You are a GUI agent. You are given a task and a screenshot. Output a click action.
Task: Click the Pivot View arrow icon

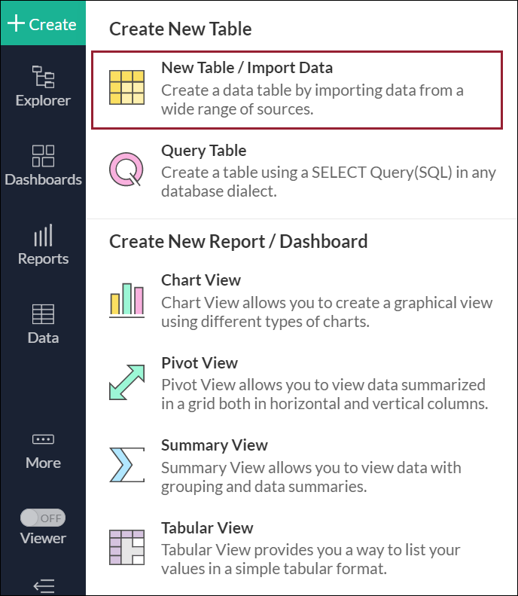click(126, 382)
